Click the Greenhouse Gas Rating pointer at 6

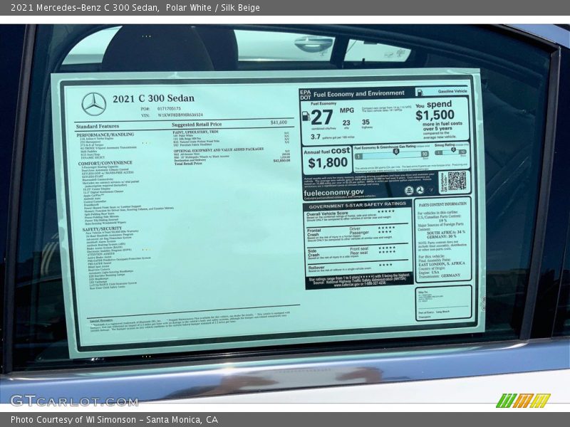click(395, 151)
